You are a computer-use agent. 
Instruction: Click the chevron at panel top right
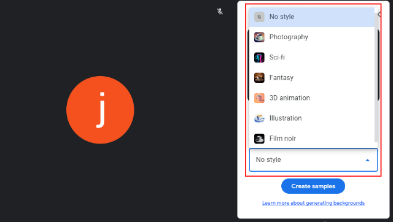[379, 15]
